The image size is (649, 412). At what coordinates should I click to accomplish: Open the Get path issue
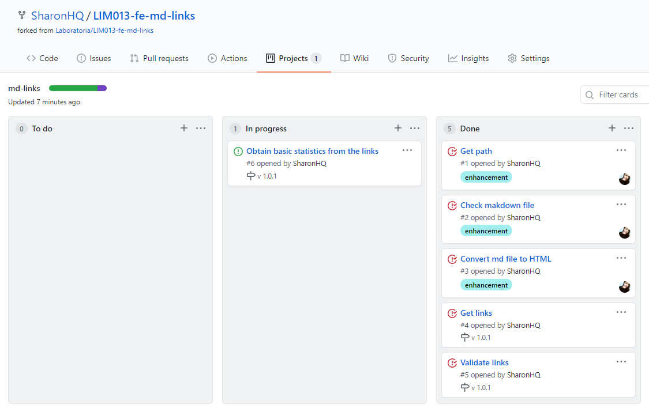pos(476,151)
